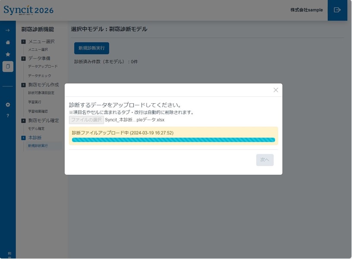Go to home via the house icon
The height and width of the screenshot is (259, 352).
pos(8,42)
